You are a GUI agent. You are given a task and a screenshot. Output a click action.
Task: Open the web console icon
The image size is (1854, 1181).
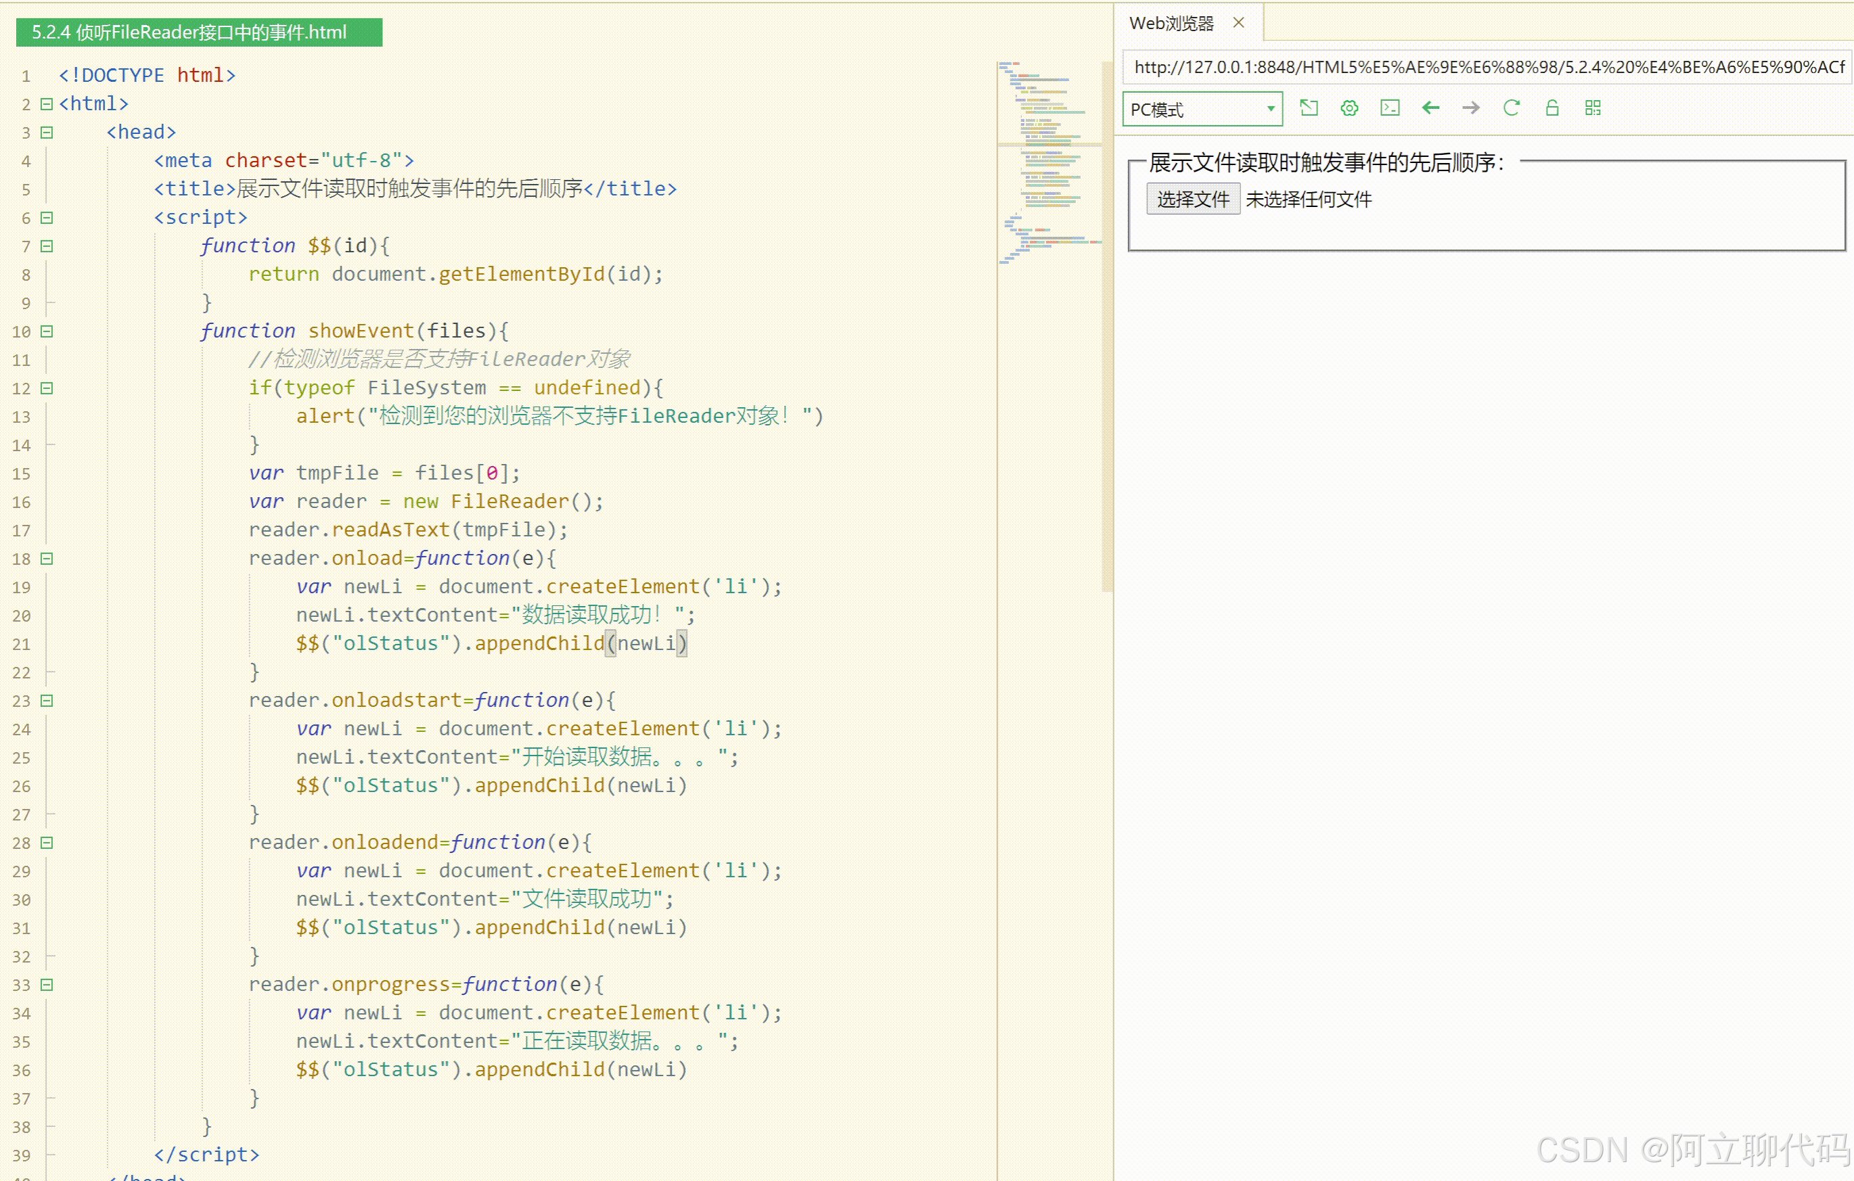coord(1390,108)
